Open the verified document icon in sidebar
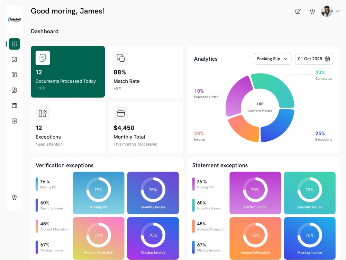The image size is (346, 260). point(14,90)
